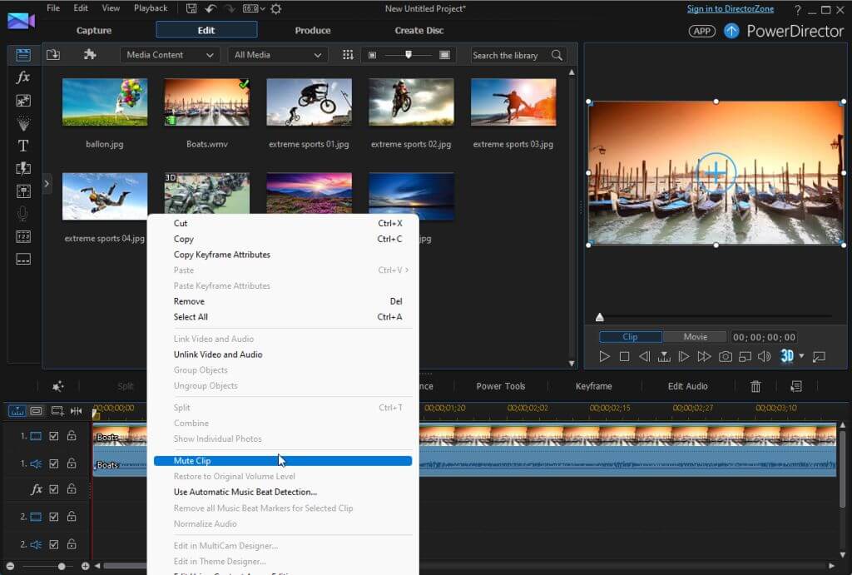Toggle the lock on video track 1
Screen dimensions: 852x575
tap(72, 436)
